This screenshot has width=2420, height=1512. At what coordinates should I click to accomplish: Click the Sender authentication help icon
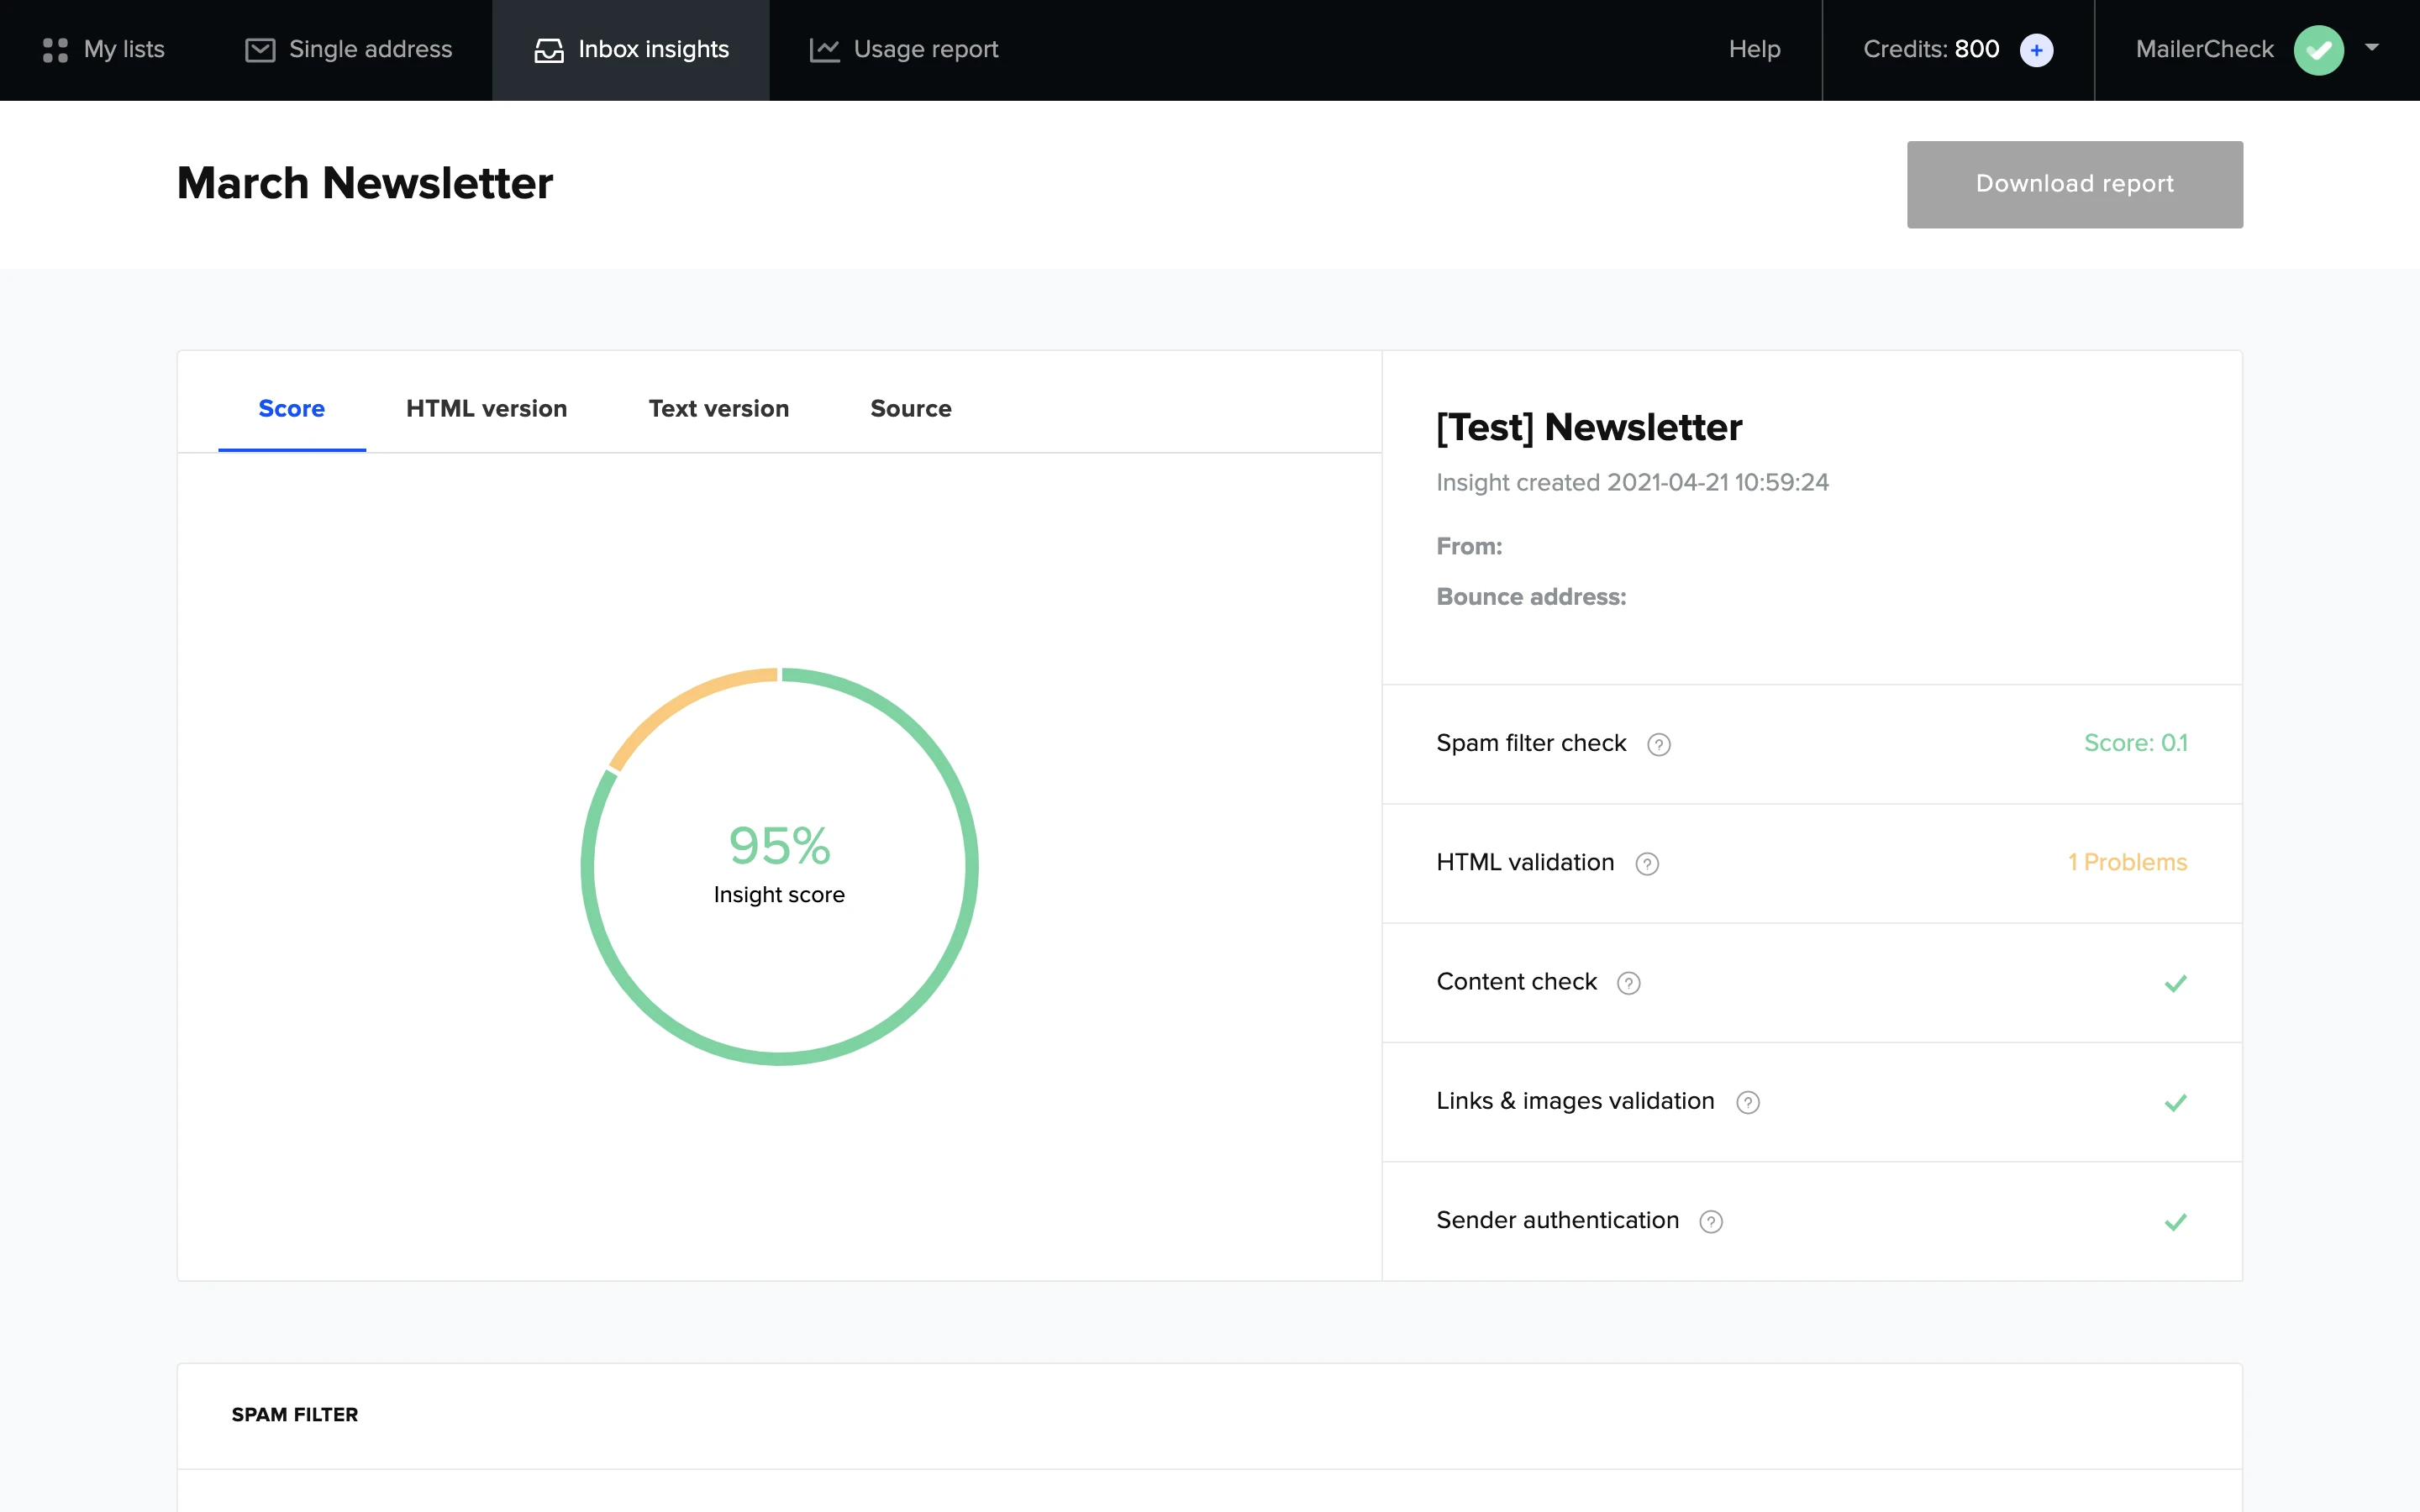click(1710, 1222)
